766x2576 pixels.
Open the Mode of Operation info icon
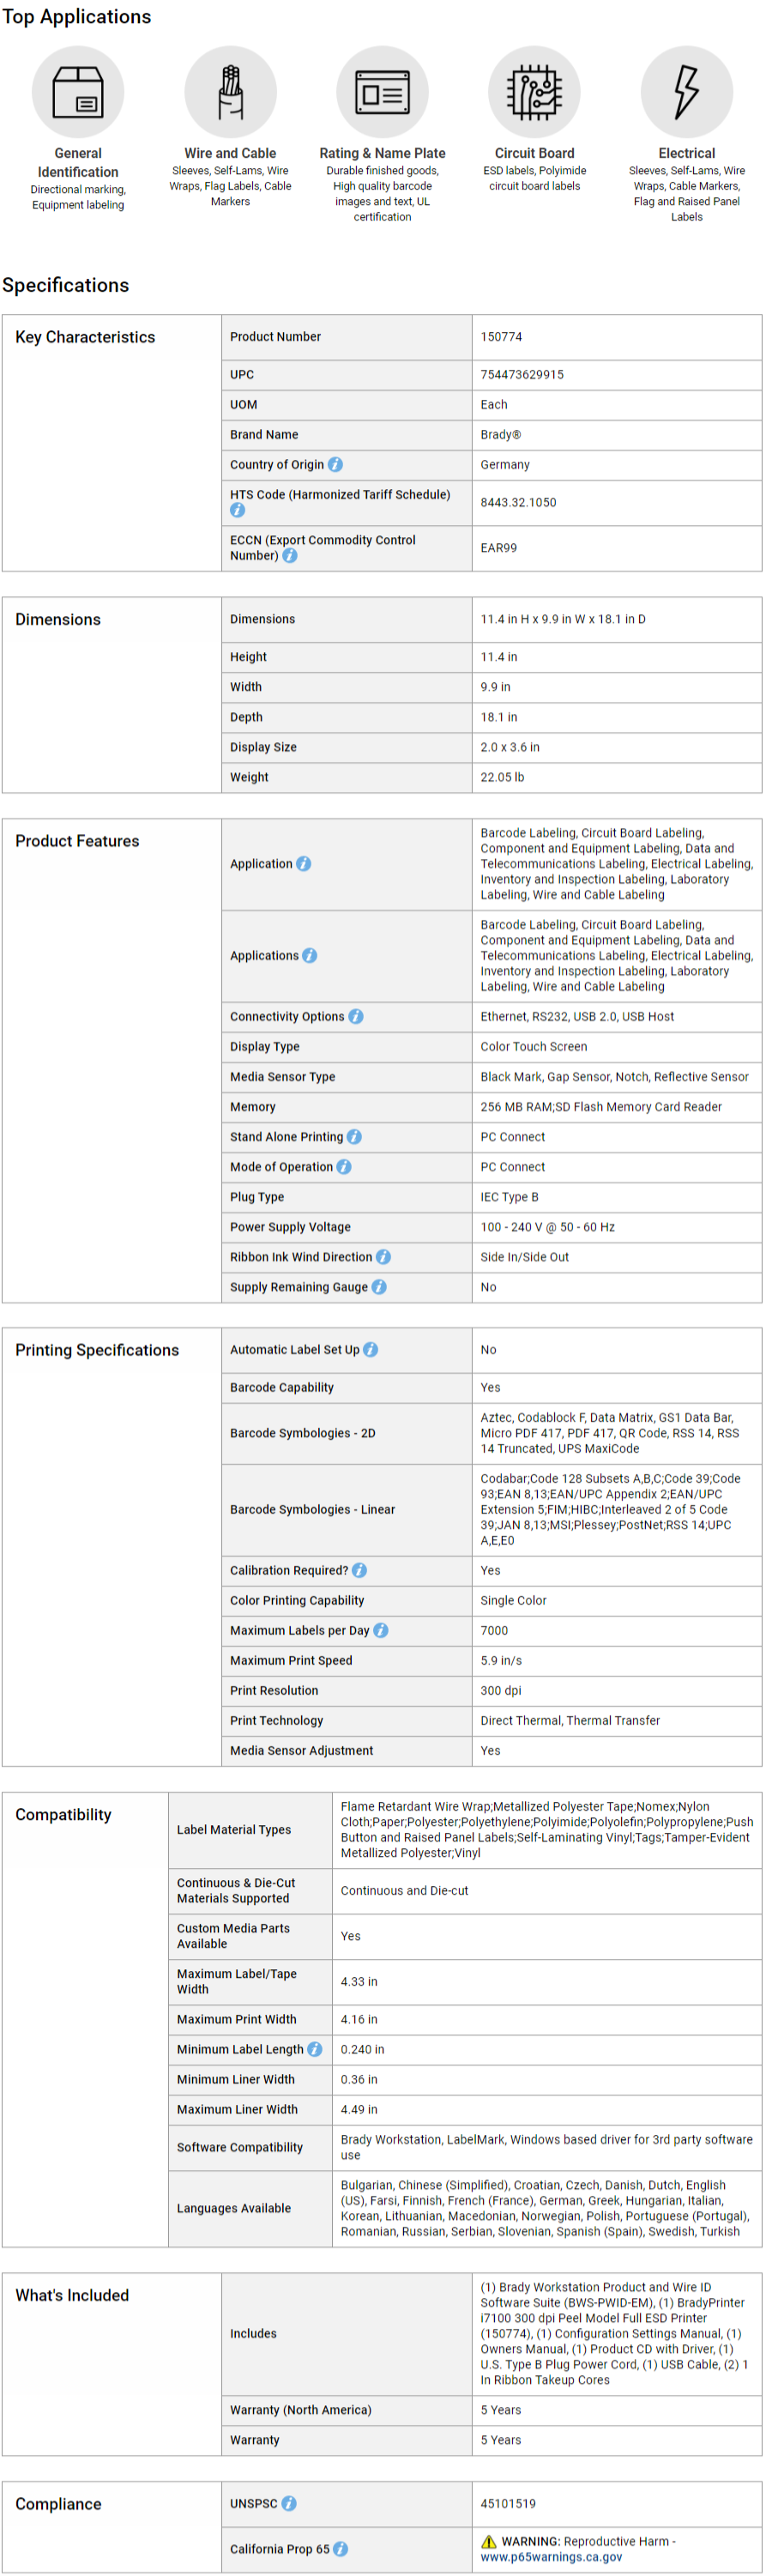coord(344,1167)
